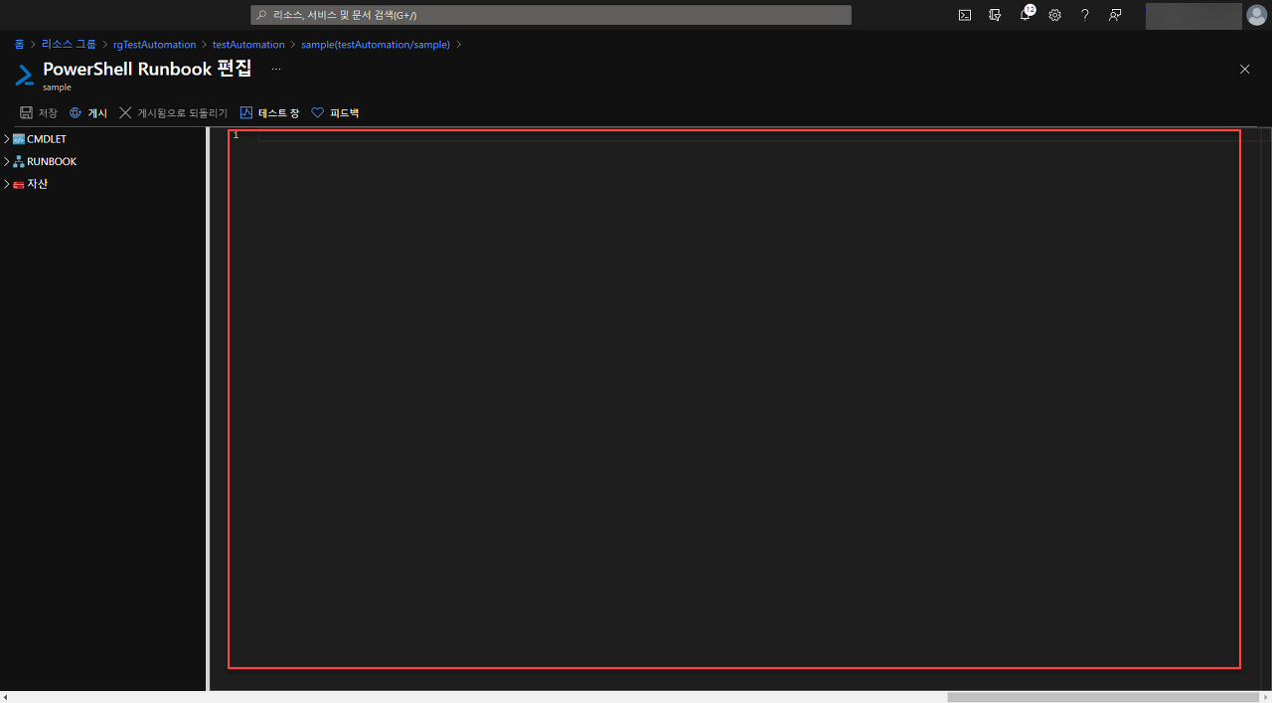This screenshot has width=1272, height=703.
Task: Open the user account avatar
Action: [1257, 15]
